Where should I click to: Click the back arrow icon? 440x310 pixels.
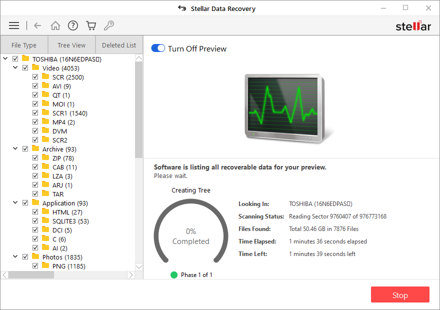coord(37,25)
